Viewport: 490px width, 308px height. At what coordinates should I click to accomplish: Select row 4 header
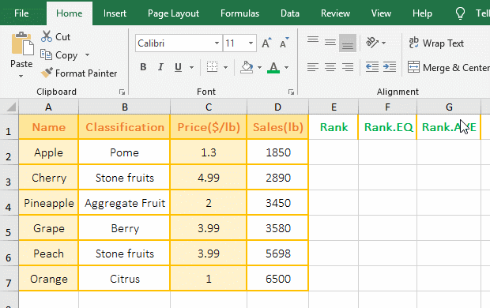pyautogui.click(x=9, y=203)
